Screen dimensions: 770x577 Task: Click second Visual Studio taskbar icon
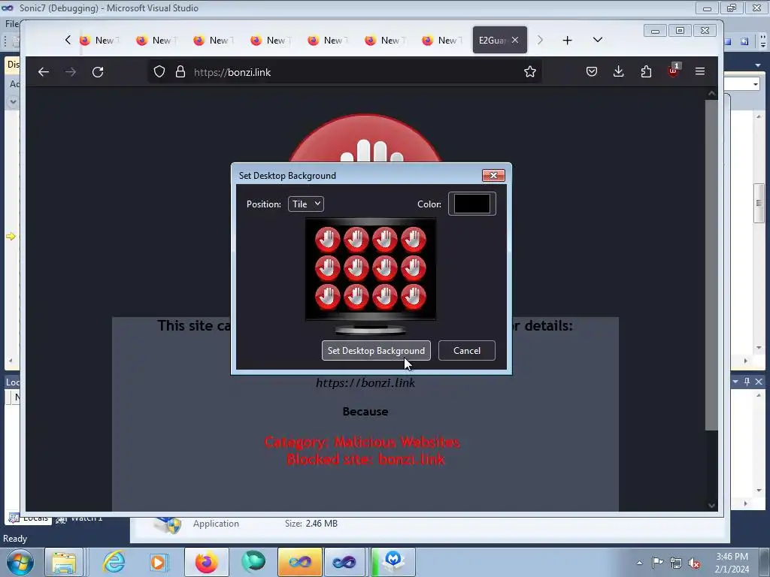(344, 562)
